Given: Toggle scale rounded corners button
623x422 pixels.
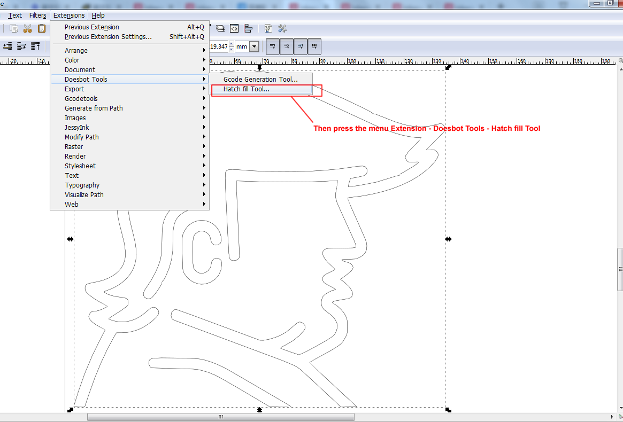Looking at the screenshot, I should [287, 46].
